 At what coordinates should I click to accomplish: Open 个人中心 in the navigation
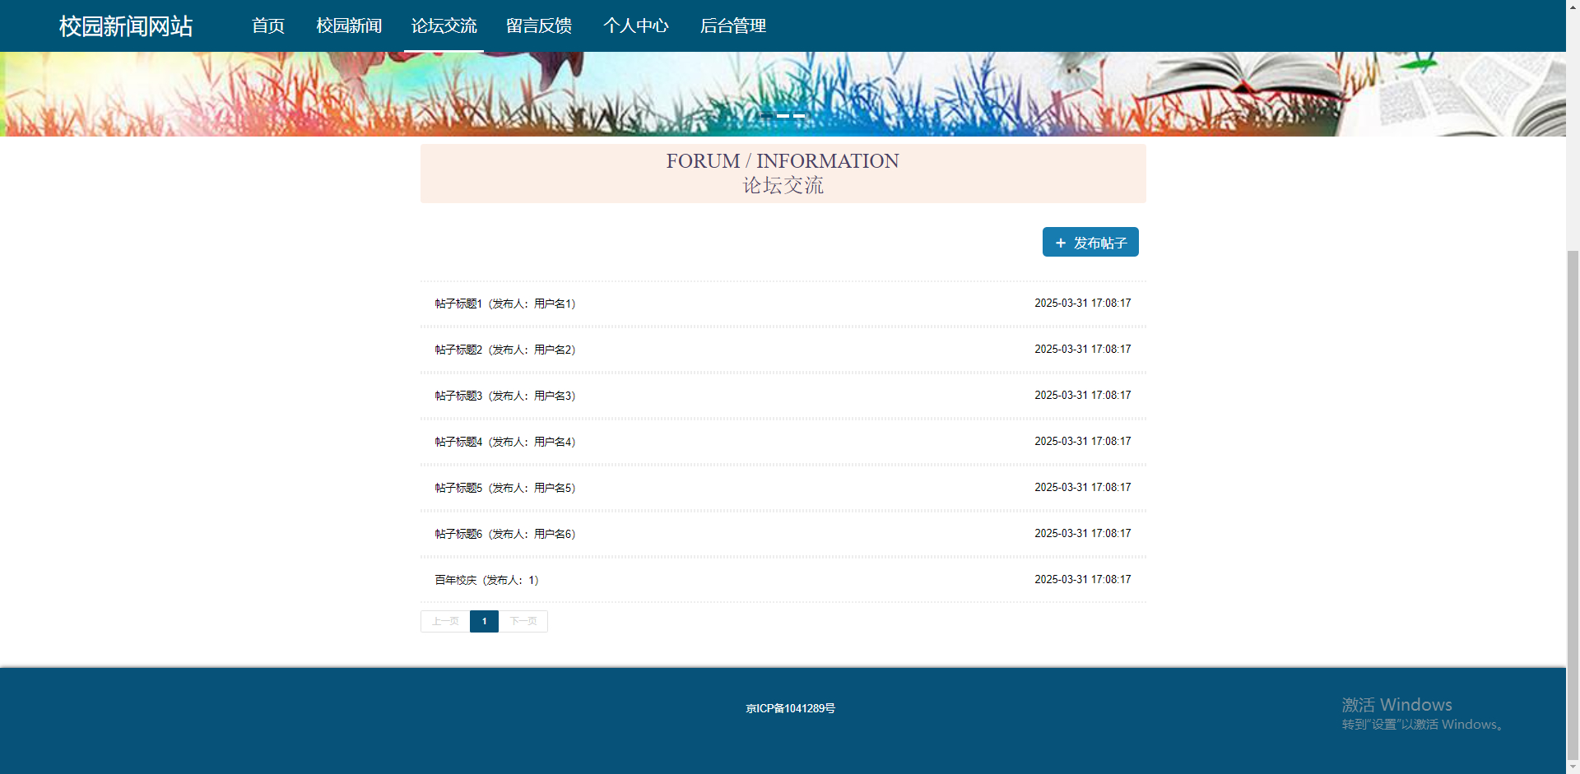[636, 25]
